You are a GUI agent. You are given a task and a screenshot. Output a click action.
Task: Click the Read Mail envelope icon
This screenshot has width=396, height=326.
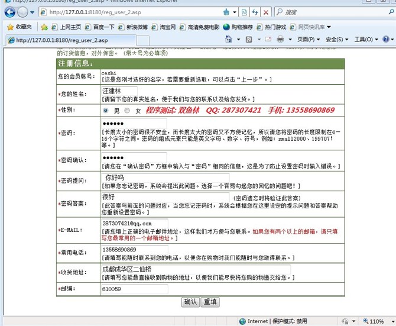coord(268,39)
